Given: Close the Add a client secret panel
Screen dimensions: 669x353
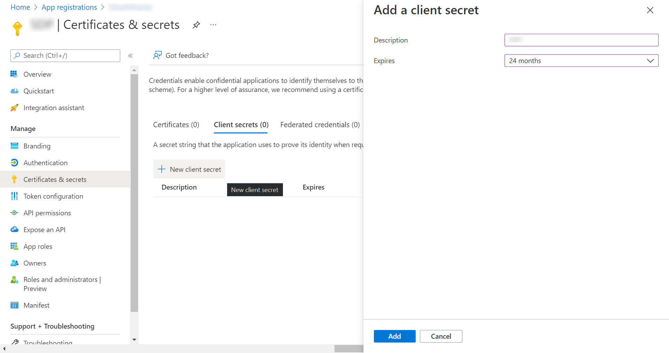Looking at the screenshot, I should click(x=650, y=10).
